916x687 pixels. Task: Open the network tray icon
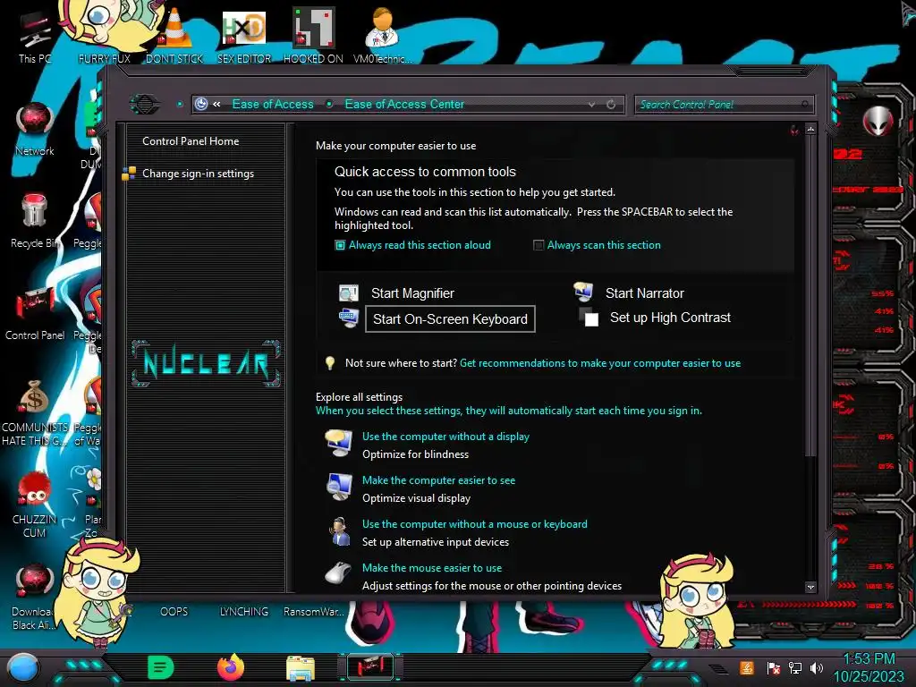click(795, 667)
